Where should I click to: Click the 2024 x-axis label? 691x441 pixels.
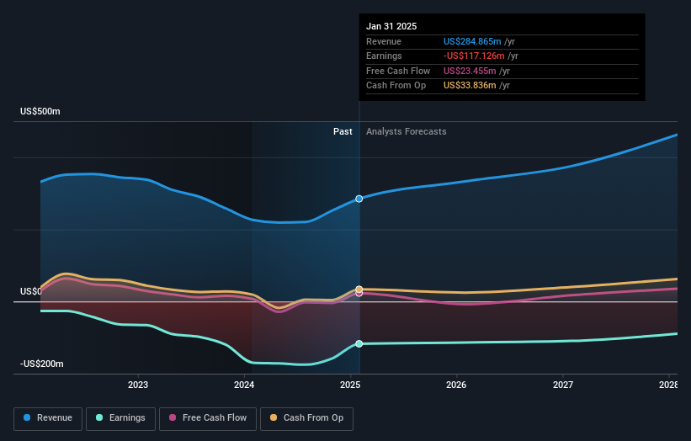[244, 385]
